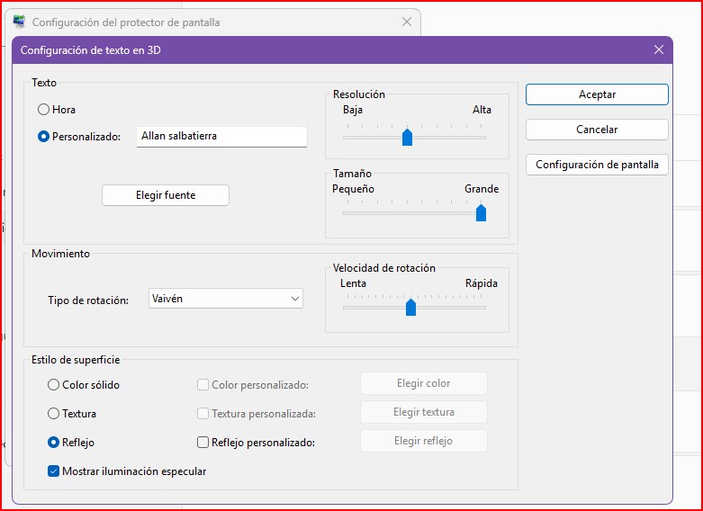
Task: Select the Hora radio button
Action: 43,110
